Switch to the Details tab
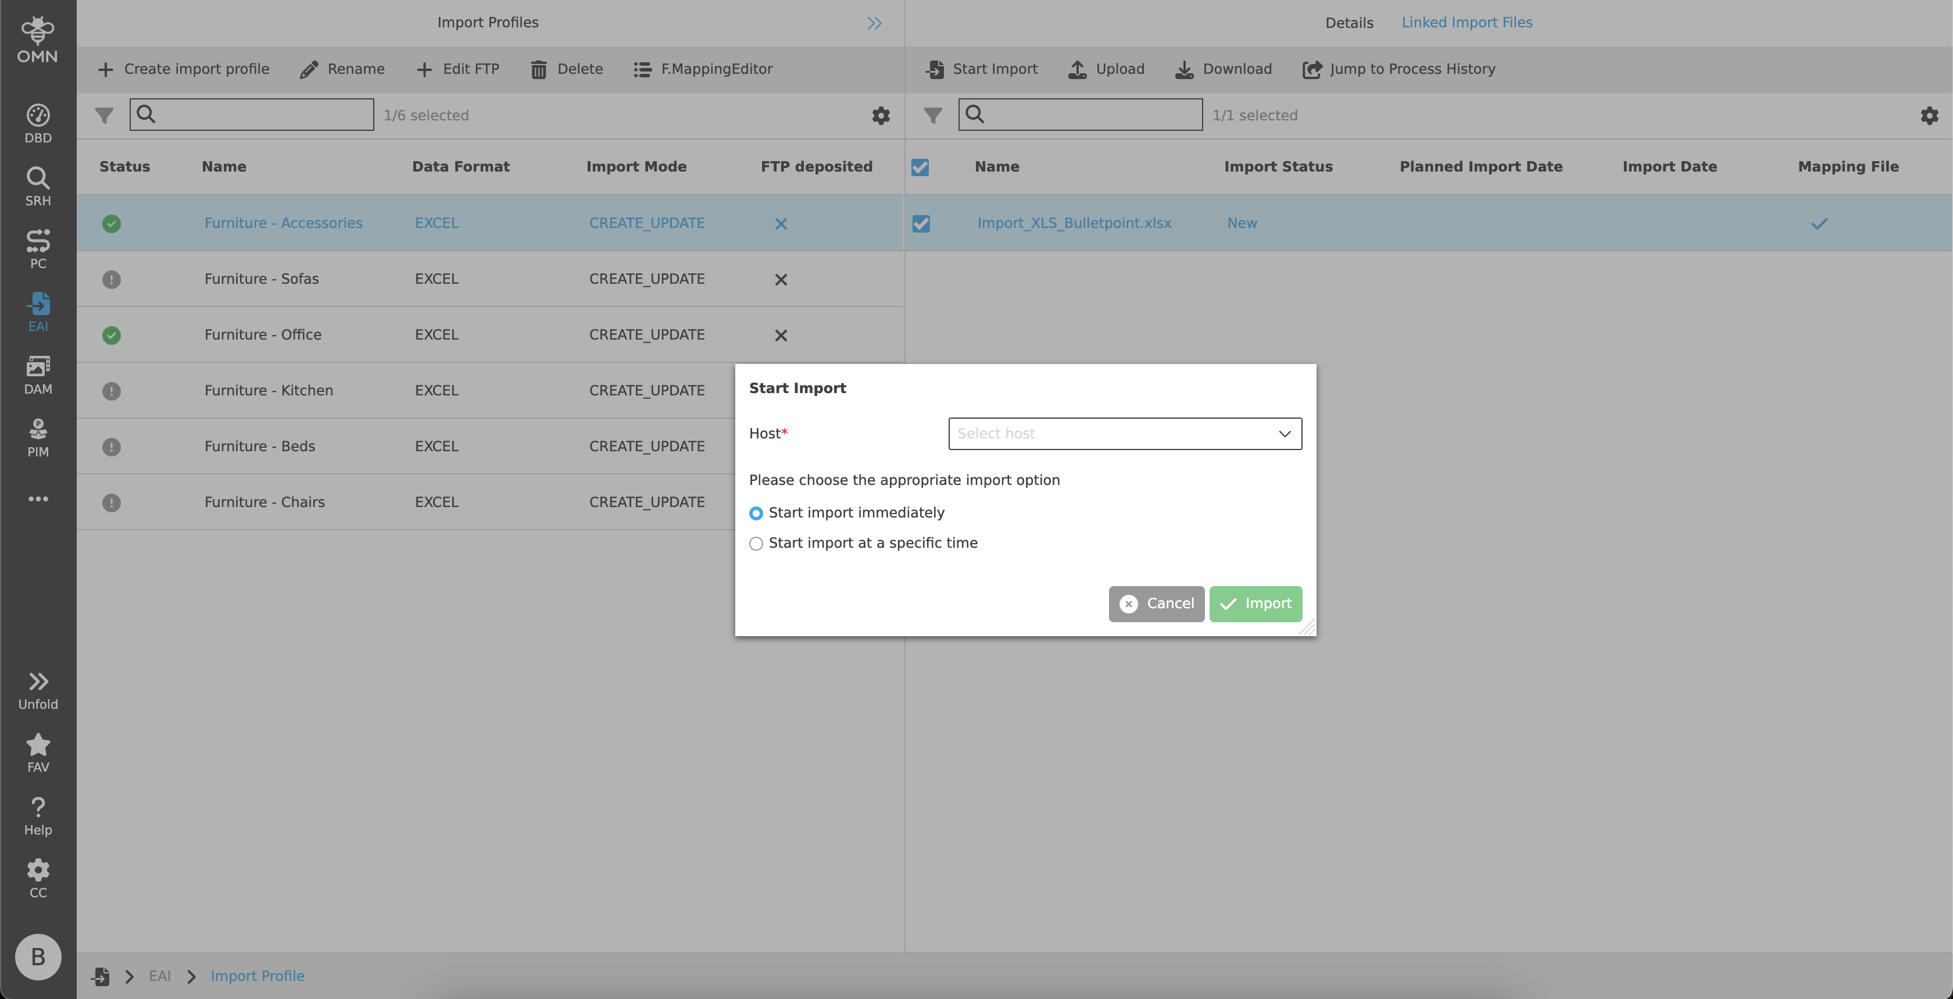Image resolution: width=1953 pixels, height=999 pixels. (x=1348, y=23)
